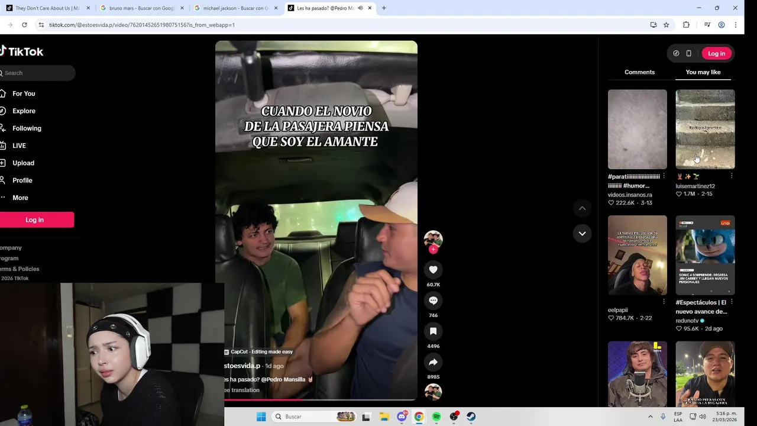
Task: Switch to They Don't Care About Us tab
Action: 47,8
